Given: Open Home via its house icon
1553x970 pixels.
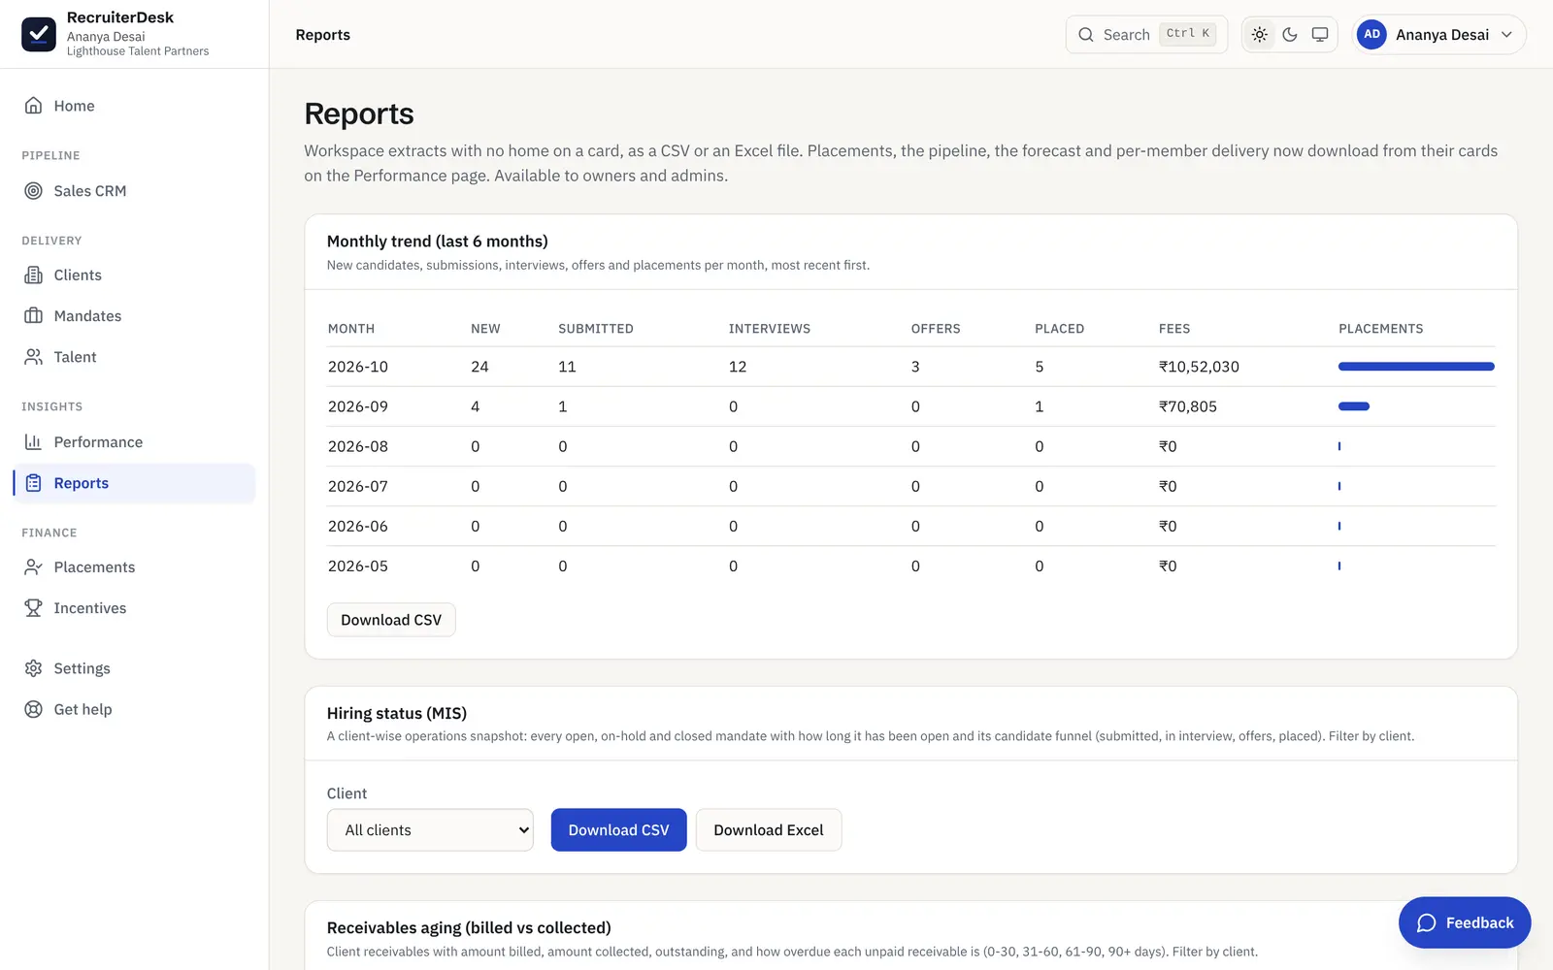Looking at the screenshot, I should pyautogui.click(x=33, y=106).
